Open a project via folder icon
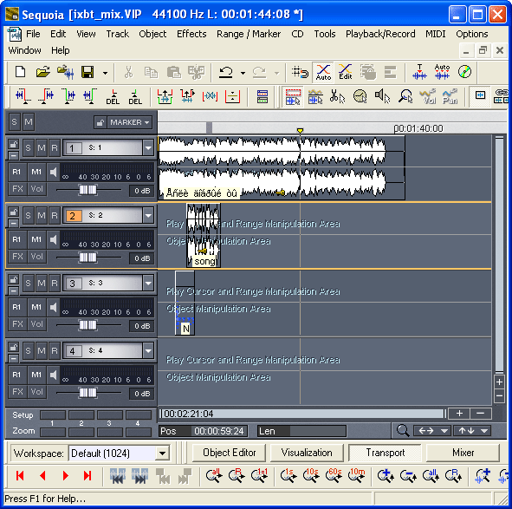512x509 pixels. 43,72
